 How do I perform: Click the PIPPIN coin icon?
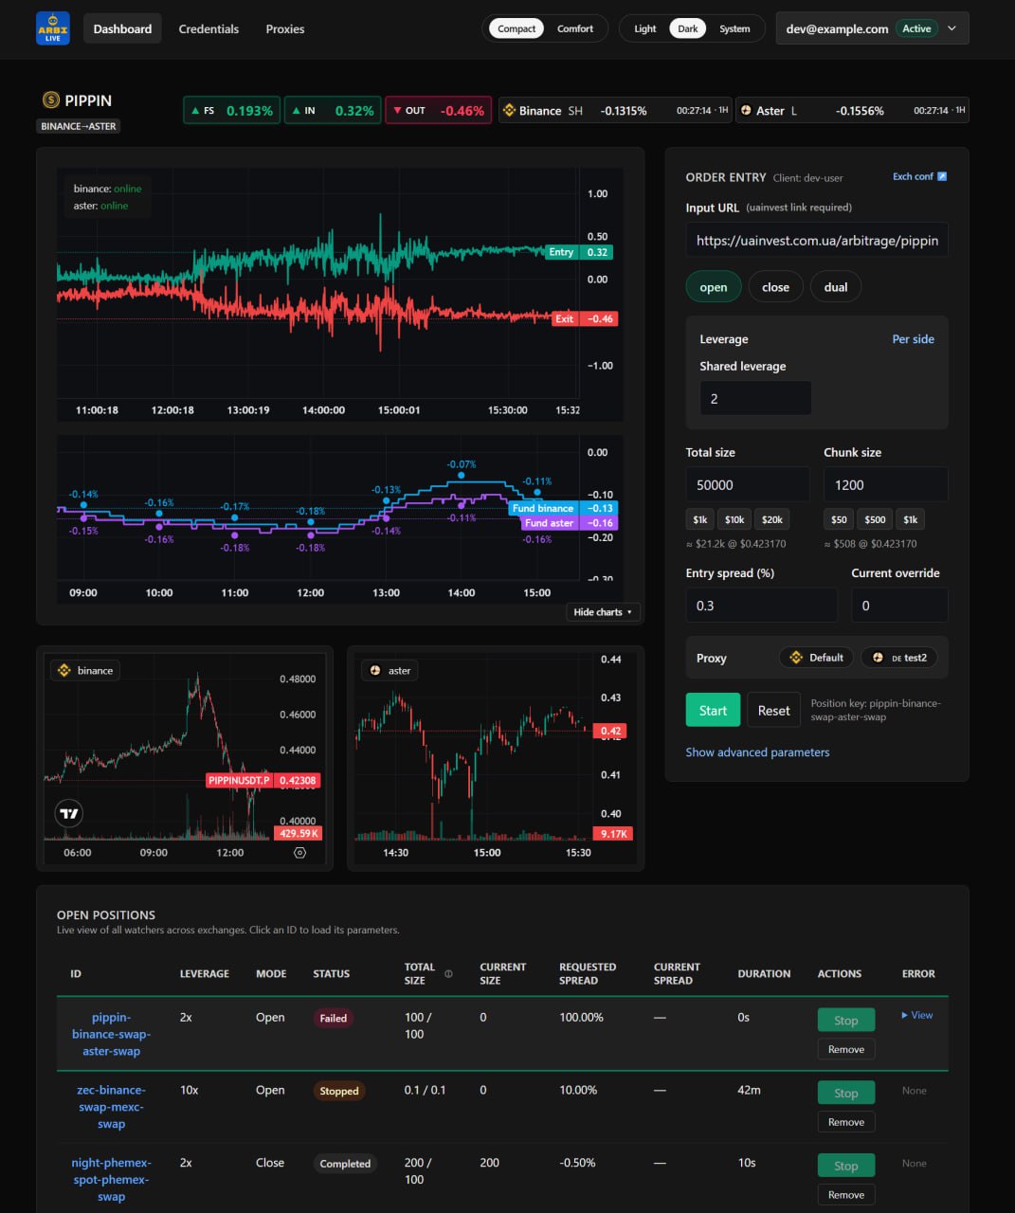(51, 100)
